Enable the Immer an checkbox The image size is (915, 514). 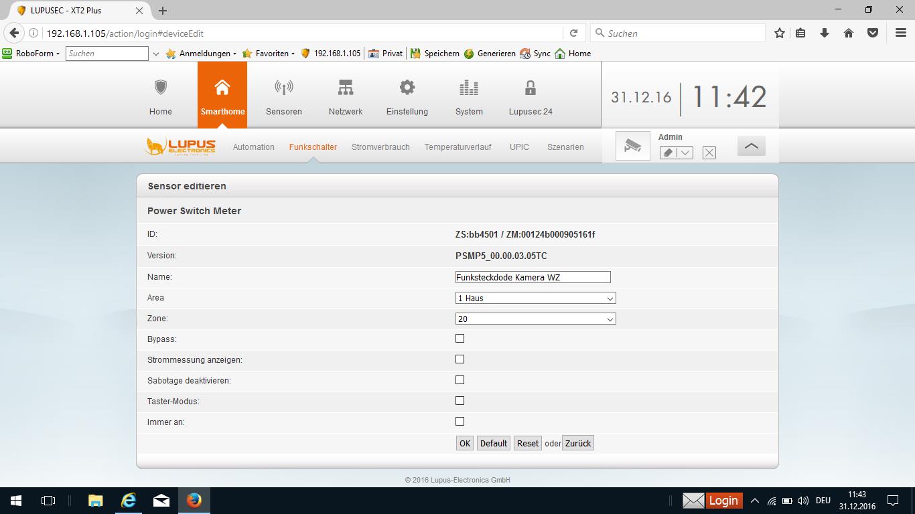(460, 422)
